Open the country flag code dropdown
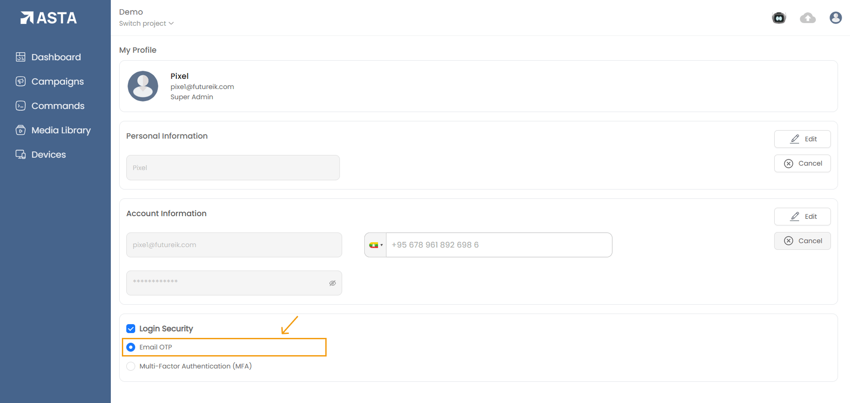This screenshot has height=403, width=850. (375, 245)
